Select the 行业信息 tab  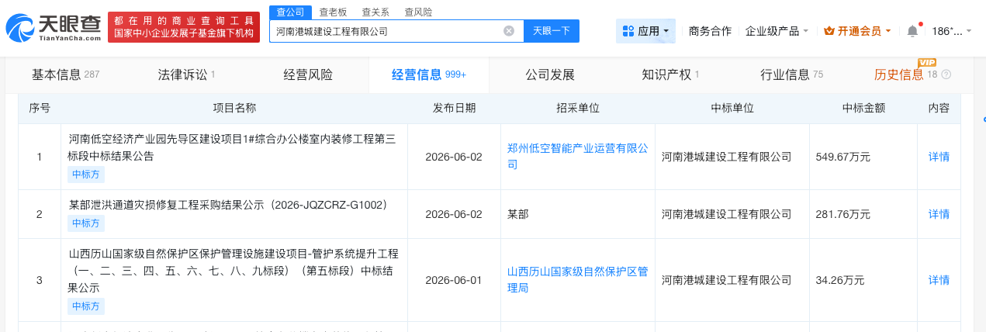coord(791,75)
